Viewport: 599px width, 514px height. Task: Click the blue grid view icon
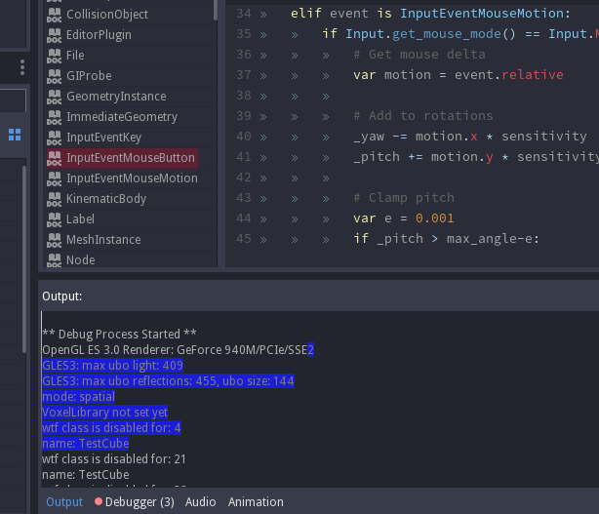15,135
